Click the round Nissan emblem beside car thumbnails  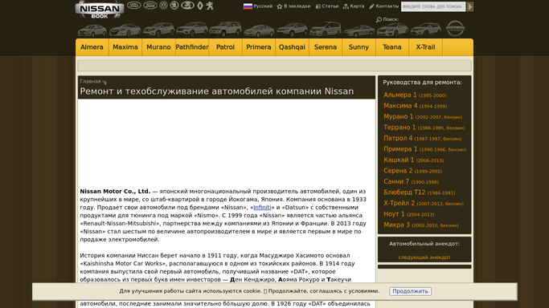coord(455,28)
